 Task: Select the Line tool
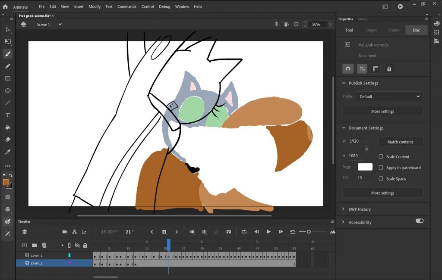[x=7, y=103]
